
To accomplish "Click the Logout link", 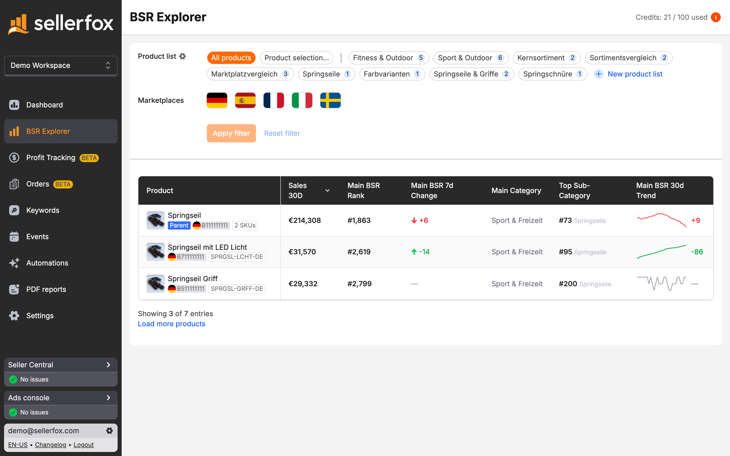I will point(84,445).
